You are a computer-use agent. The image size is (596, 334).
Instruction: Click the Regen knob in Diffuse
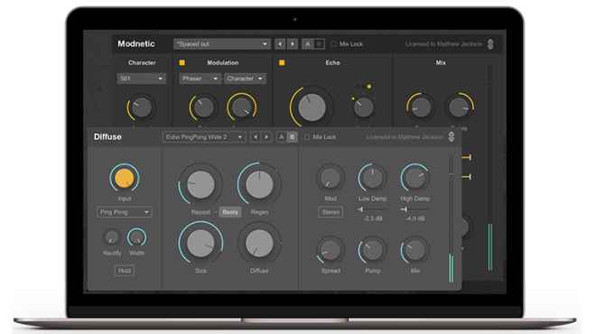click(259, 185)
